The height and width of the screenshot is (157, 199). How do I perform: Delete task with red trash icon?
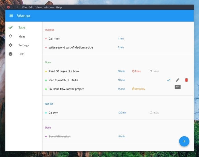tap(186, 80)
